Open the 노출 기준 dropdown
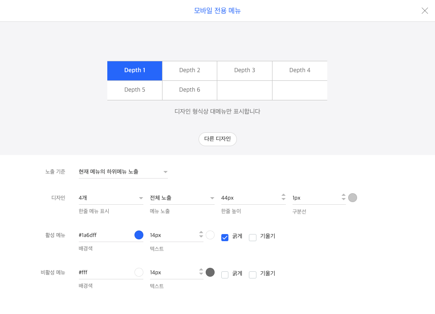 [123, 172]
